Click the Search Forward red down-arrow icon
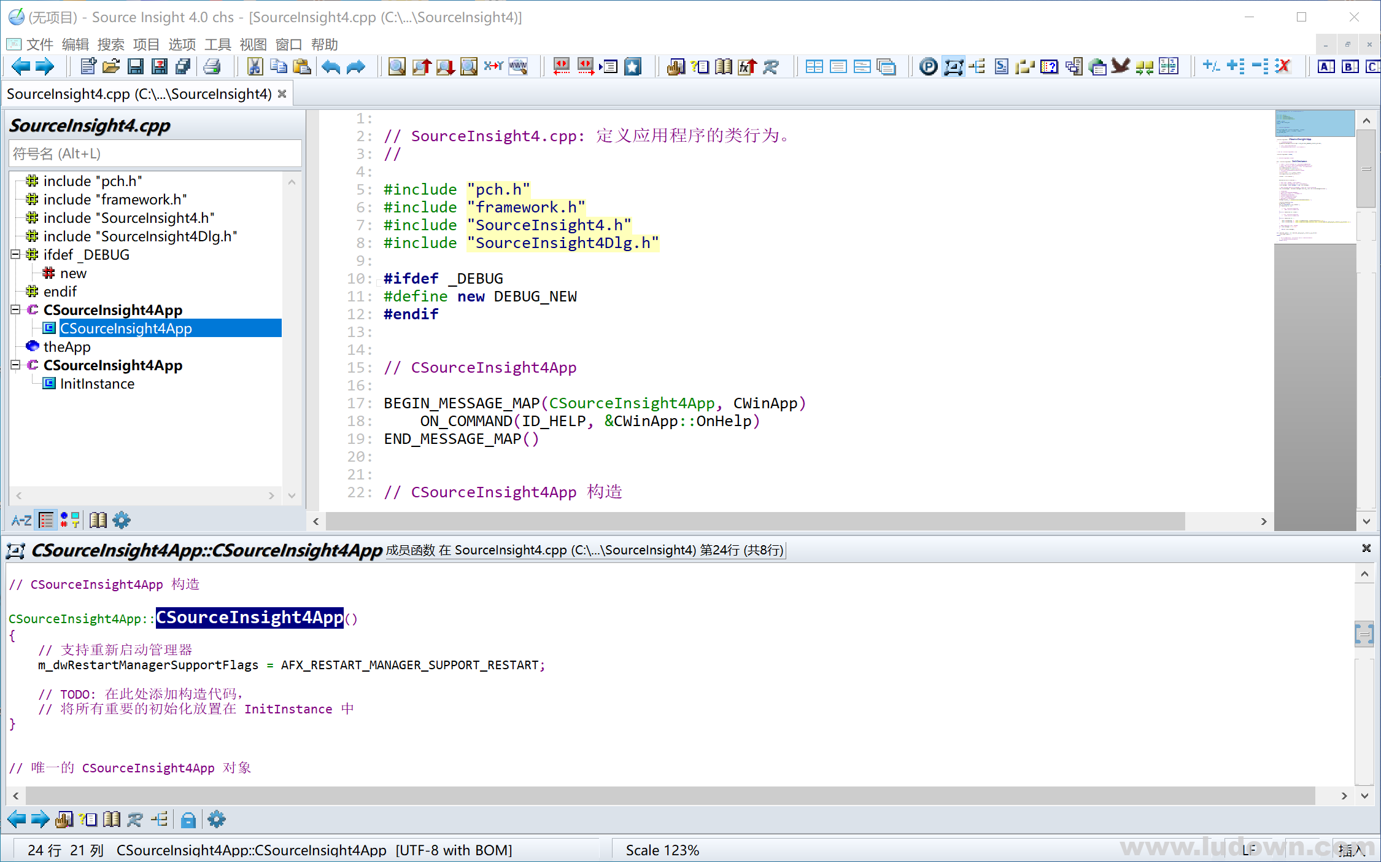 [x=446, y=66]
